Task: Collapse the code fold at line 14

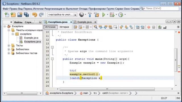Action: click(52, 47)
